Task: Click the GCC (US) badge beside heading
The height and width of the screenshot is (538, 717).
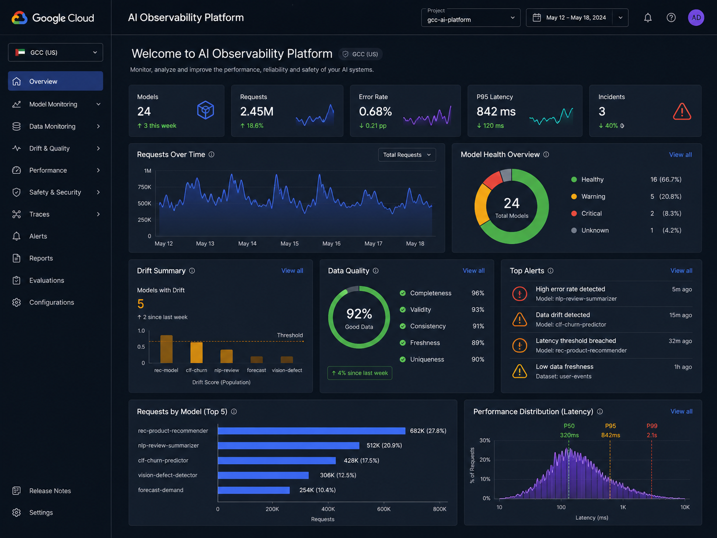Action: (360, 54)
